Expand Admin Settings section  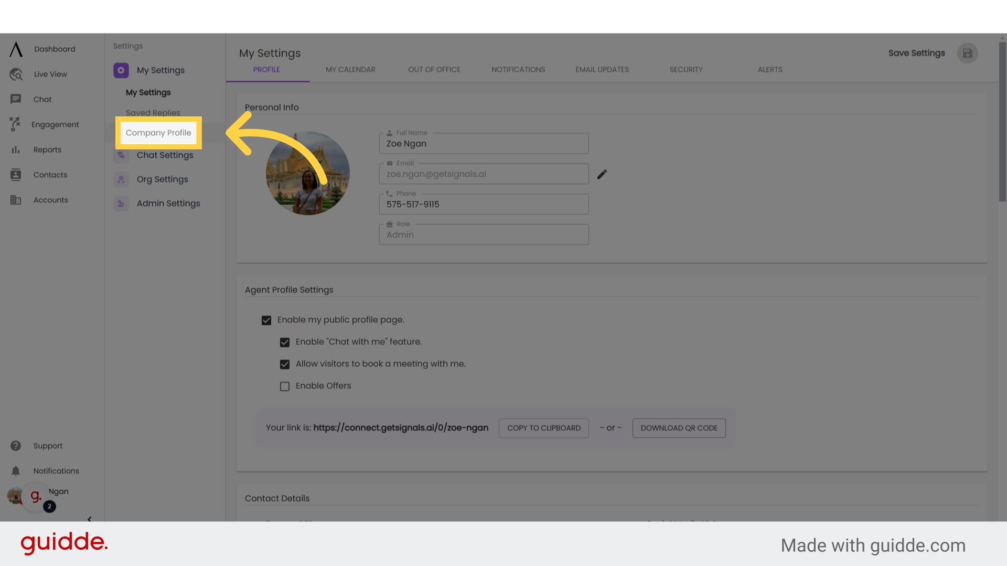168,203
